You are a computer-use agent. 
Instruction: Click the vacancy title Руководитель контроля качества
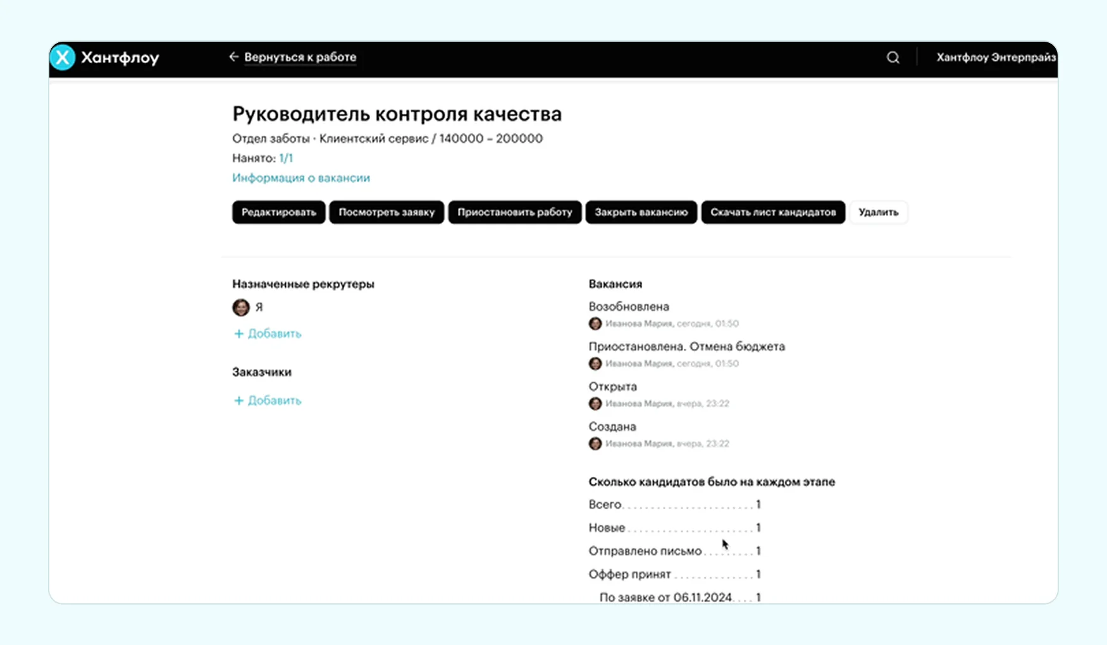point(397,114)
